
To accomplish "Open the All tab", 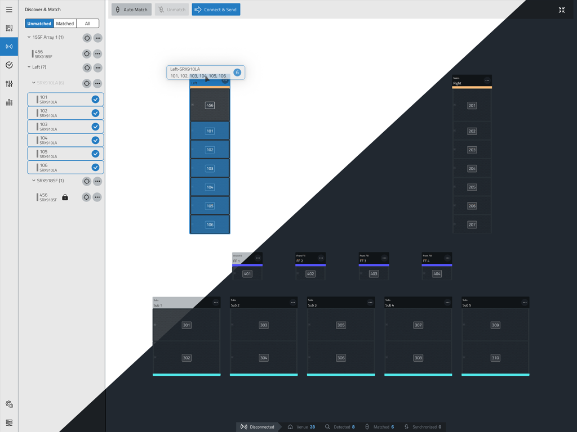I will tap(88, 23).
